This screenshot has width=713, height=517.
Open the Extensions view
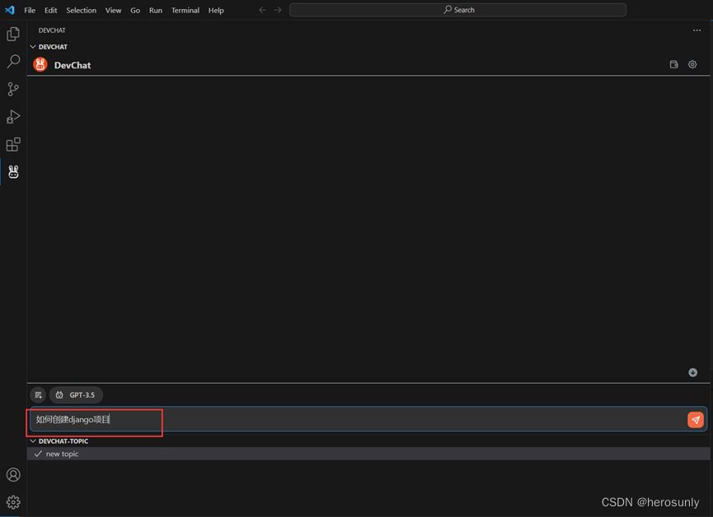click(x=13, y=144)
